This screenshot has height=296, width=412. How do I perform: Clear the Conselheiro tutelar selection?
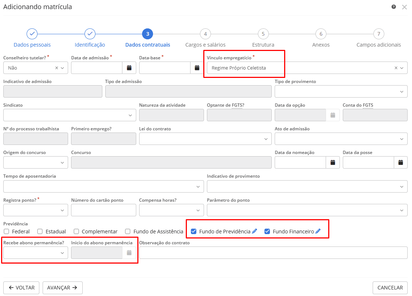click(x=56, y=68)
